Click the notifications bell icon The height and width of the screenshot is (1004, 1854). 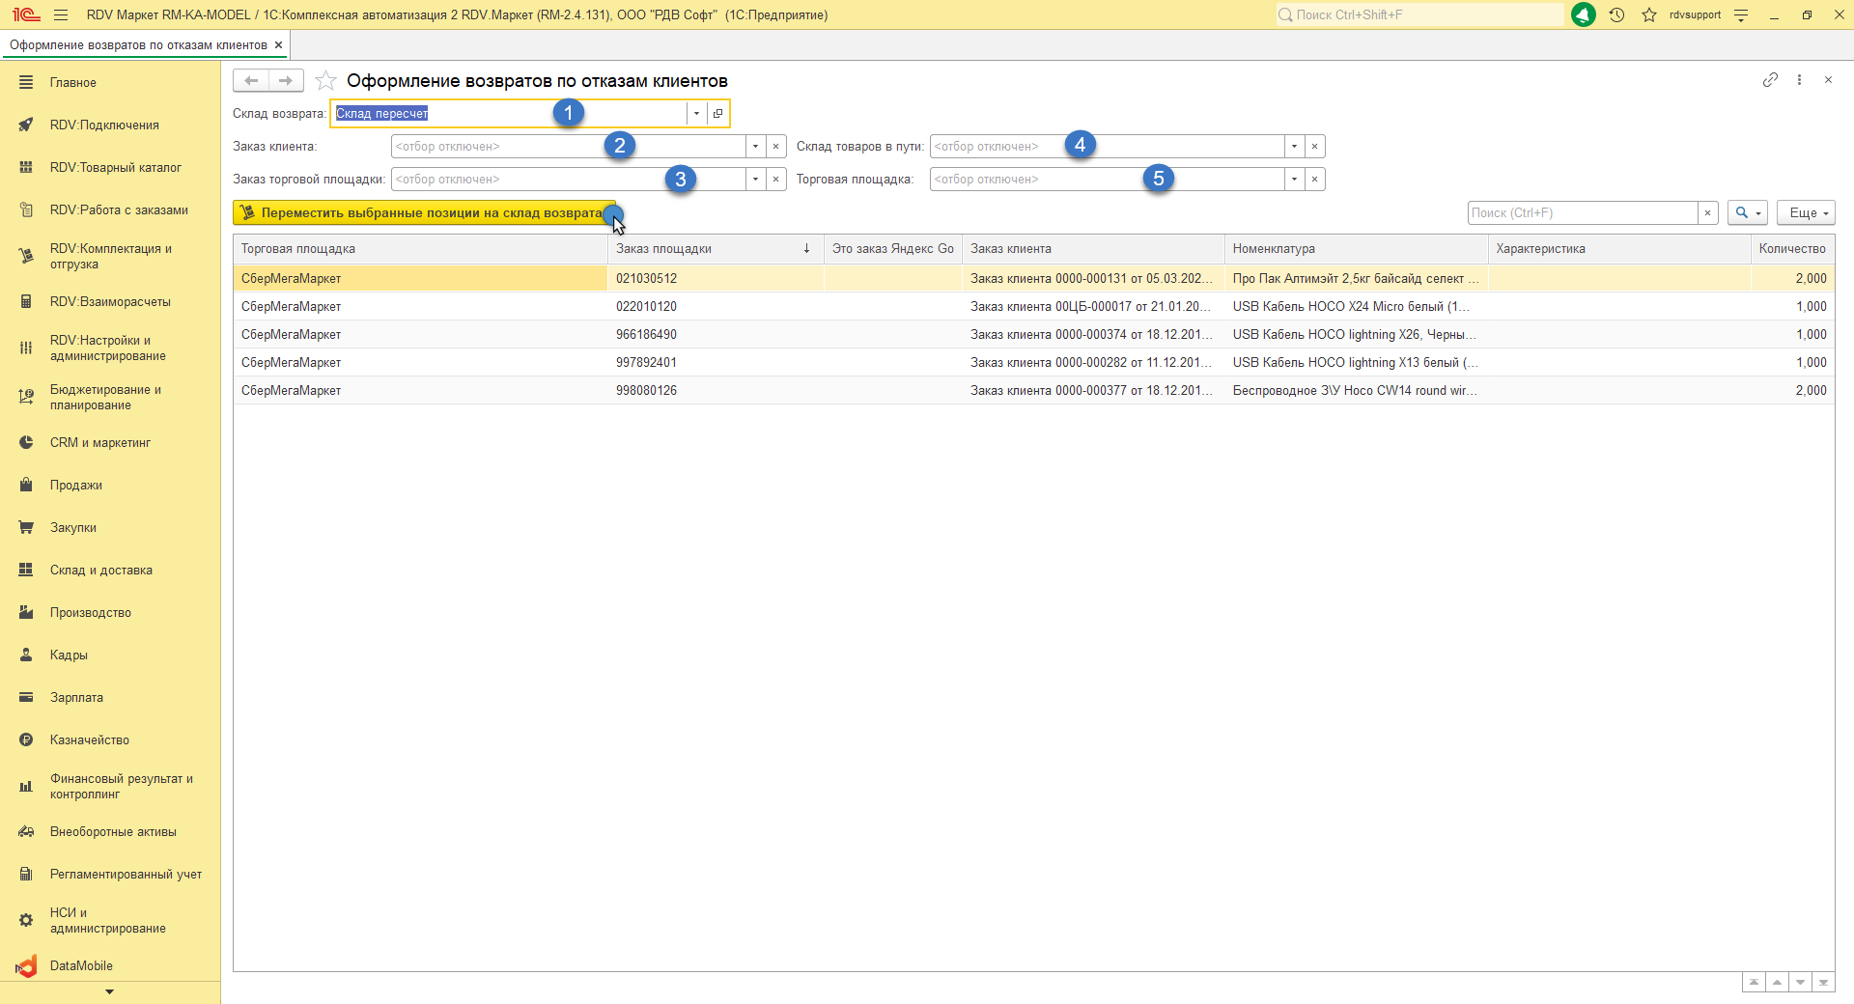click(1584, 15)
